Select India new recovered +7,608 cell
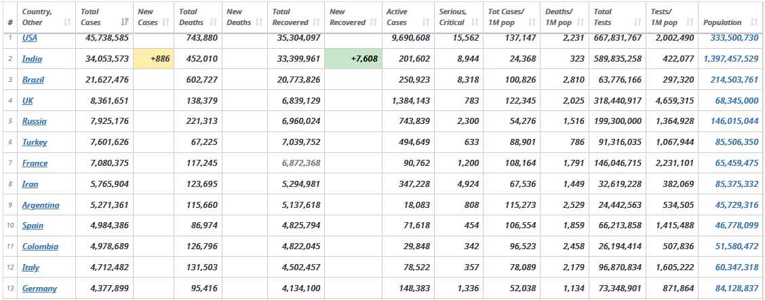Screen dimensions: 765x300 pyautogui.click(x=353, y=59)
